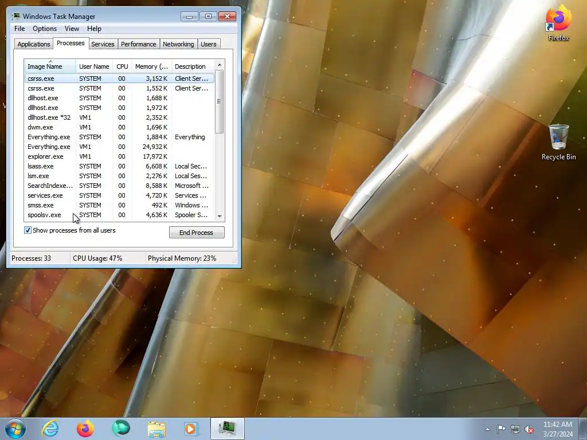Sort by Image Name column header

50,66
